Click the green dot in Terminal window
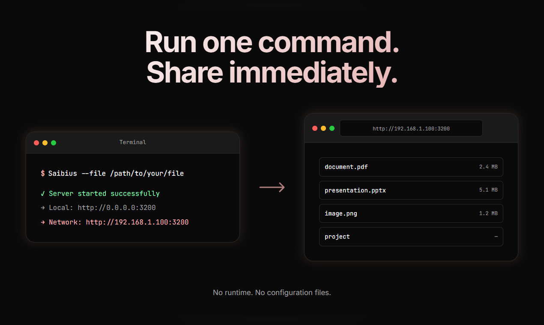544x325 pixels. (54, 143)
